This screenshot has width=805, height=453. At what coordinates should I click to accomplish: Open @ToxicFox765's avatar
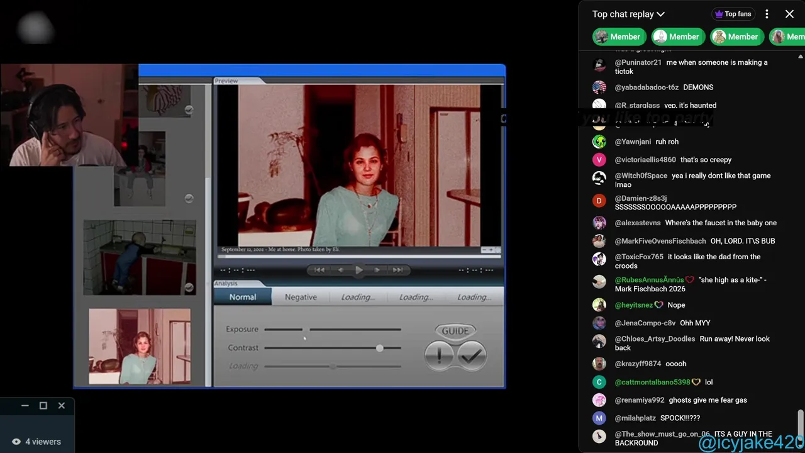599,259
